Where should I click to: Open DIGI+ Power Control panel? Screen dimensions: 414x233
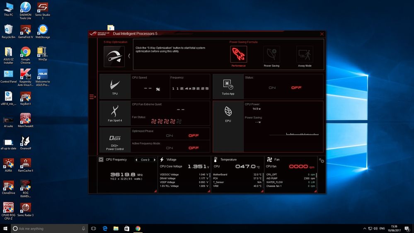click(115, 140)
